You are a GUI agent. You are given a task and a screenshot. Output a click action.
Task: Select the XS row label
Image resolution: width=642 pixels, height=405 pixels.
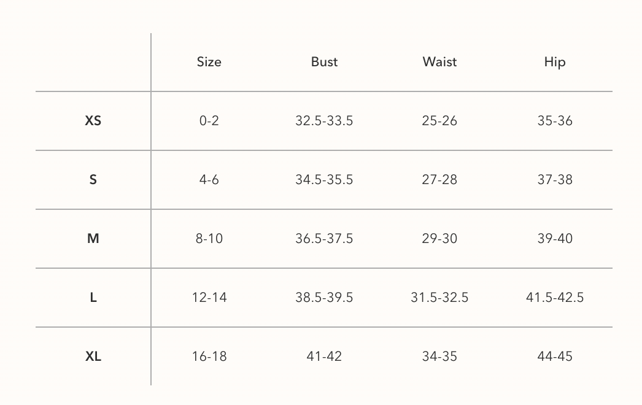coord(93,121)
